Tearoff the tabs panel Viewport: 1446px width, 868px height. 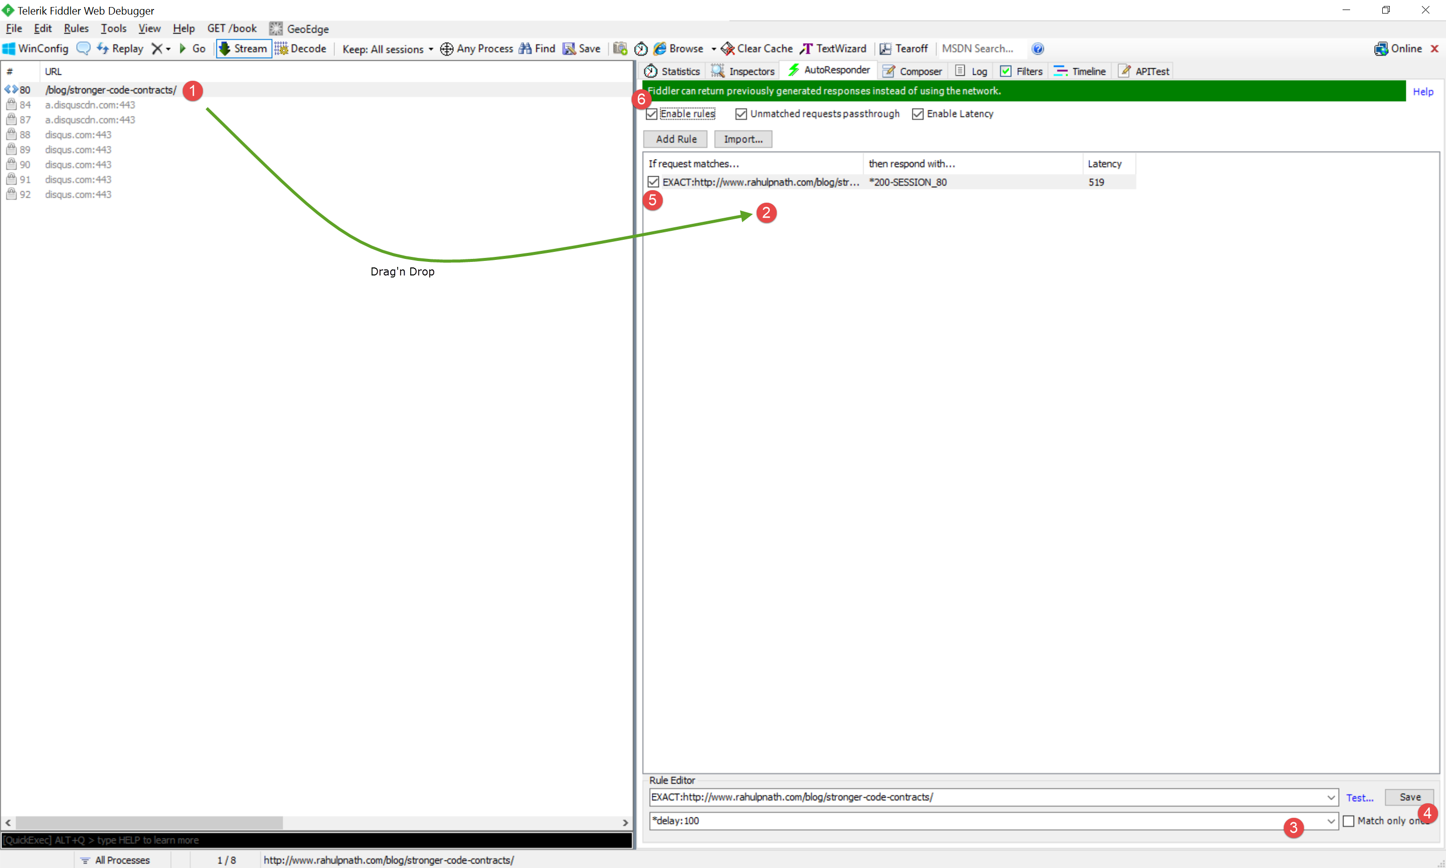pyautogui.click(x=904, y=49)
